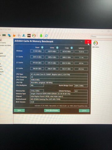112x150 pixels.
Task: Select L3 Cache Latency value 23.3 ns
Action: click(81, 69)
